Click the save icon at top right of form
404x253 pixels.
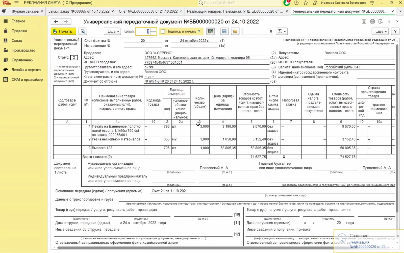point(364,21)
